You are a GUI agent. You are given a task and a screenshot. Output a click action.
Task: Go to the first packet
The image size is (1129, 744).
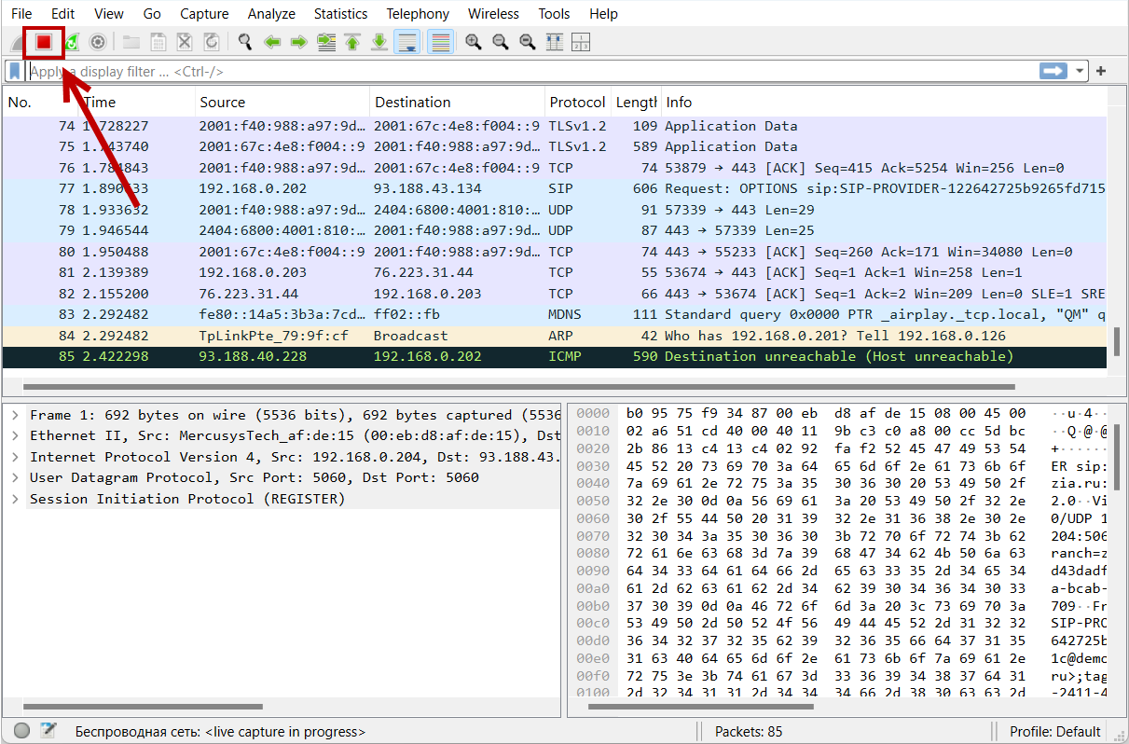click(352, 42)
